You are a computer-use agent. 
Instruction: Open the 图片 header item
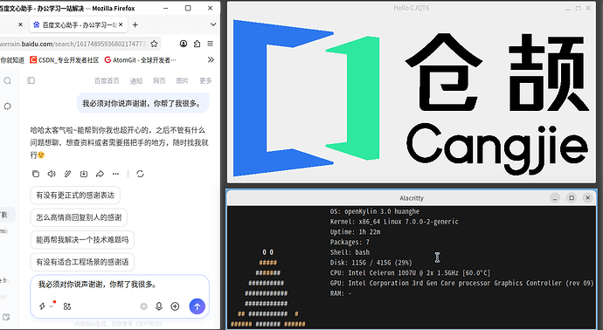click(x=183, y=80)
